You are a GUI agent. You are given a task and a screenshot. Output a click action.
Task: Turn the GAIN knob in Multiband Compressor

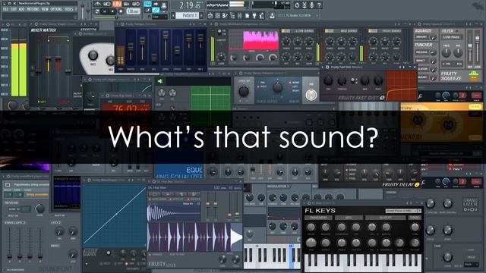tap(221, 57)
